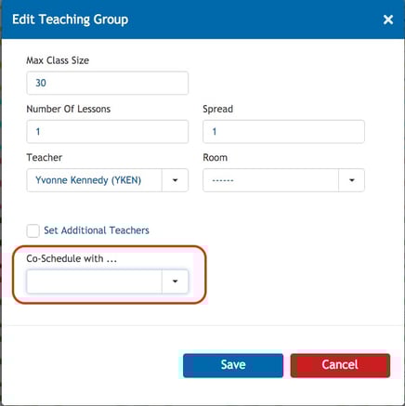Click the Co-Schedule with label
Screen dimensions: 405x406
(x=72, y=258)
